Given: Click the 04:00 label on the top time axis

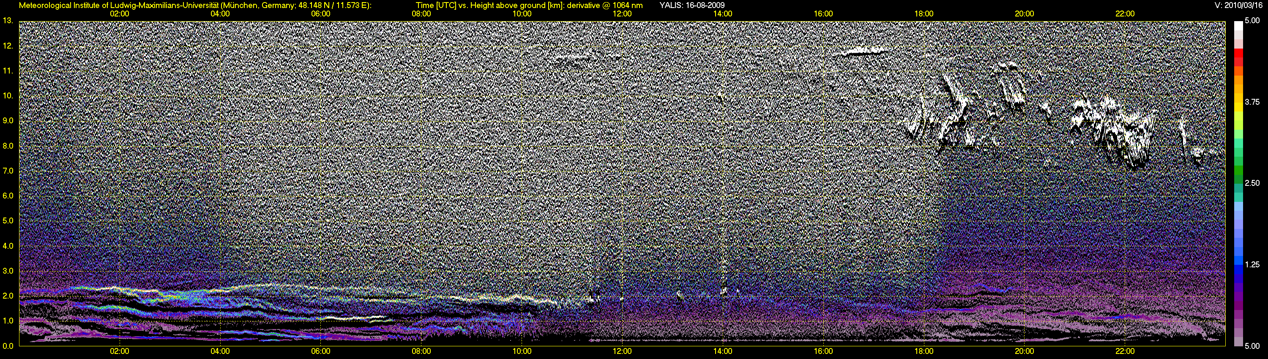Looking at the screenshot, I should (x=220, y=14).
